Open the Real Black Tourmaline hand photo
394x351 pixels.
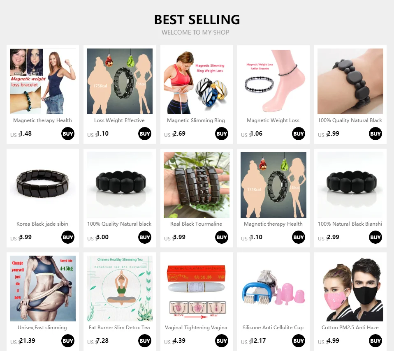[x=197, y=185]
